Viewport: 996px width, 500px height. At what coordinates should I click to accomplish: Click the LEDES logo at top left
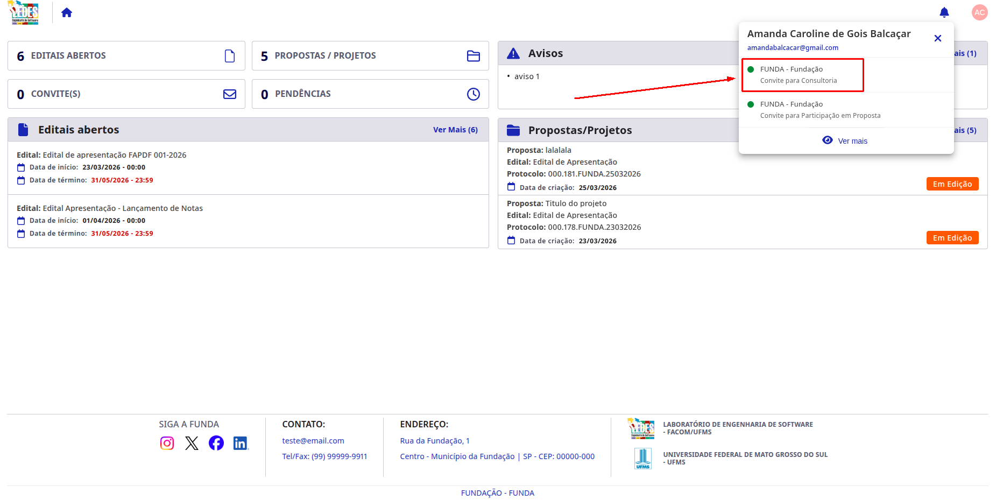click(25, 12)
